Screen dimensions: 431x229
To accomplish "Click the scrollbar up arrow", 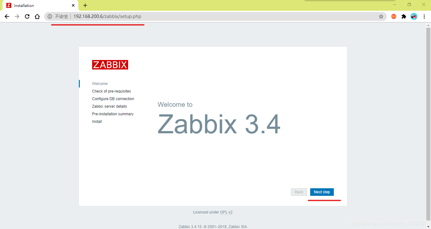I will click(428, 25).
